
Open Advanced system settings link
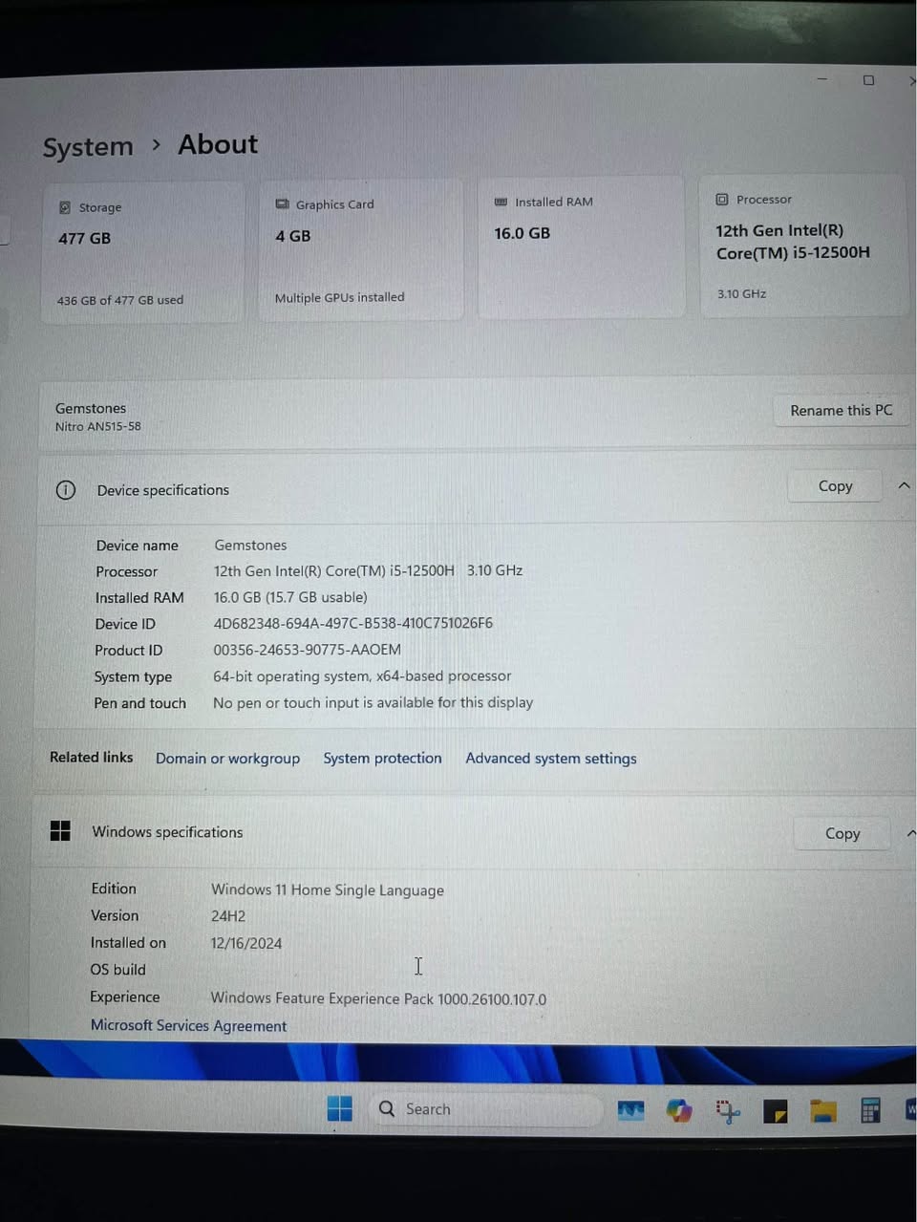551,758
